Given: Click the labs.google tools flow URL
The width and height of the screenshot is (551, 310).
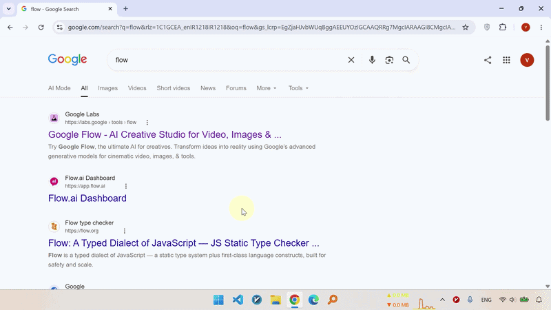Looking at the screenshot, I should pyautogui.click(x=101, y=123).
